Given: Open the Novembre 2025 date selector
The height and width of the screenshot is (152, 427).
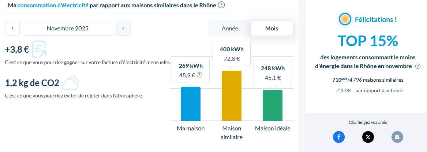Looking at the screenshot, I should pos(68,28).
